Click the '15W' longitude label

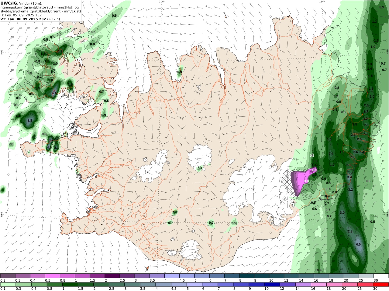pyautogui.click(x=322, y=2)
